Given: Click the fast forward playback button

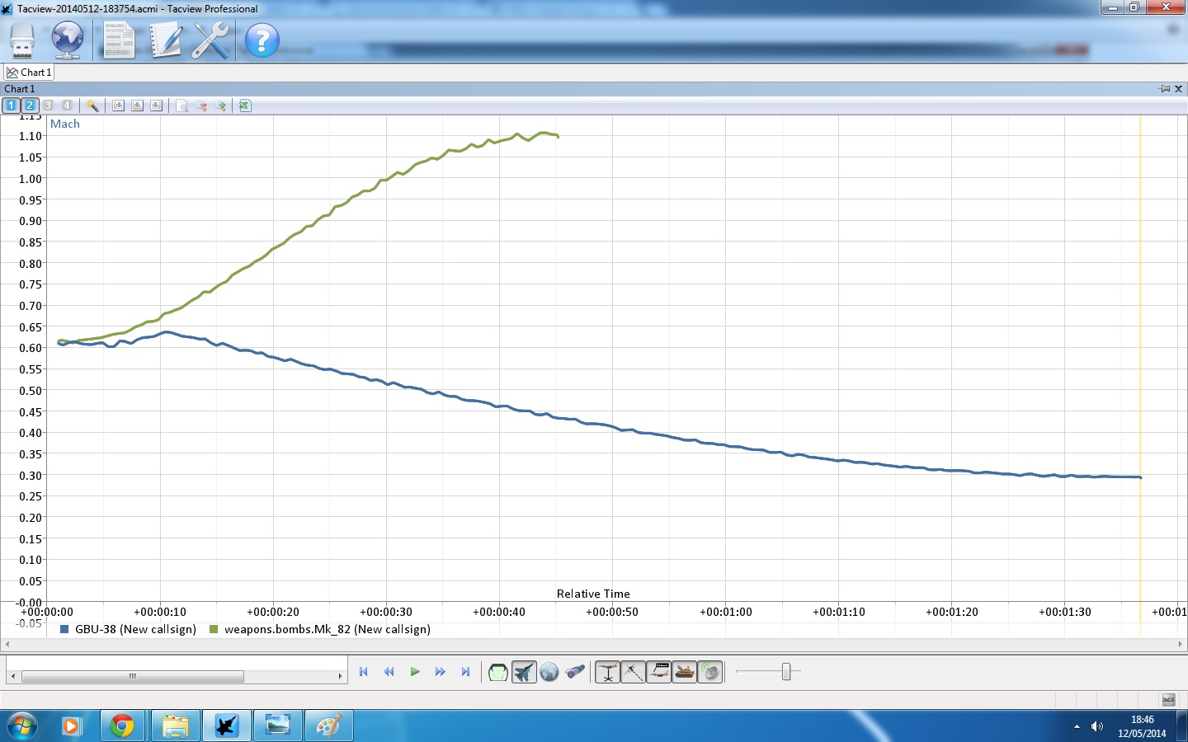Looking at the screenshot, I should click(x=441, y=672).
